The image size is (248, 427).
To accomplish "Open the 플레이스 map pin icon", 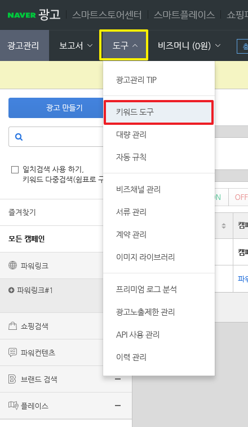I will coord(13,406).
